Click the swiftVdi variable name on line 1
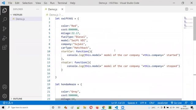196x110 pixels. click(x=67, y=18)
